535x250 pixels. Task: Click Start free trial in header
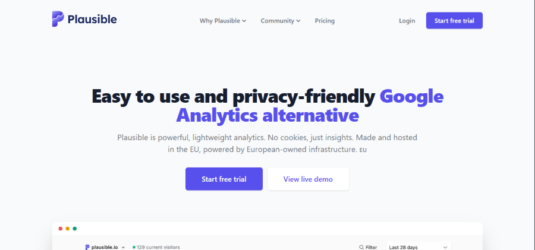[454, 21]
